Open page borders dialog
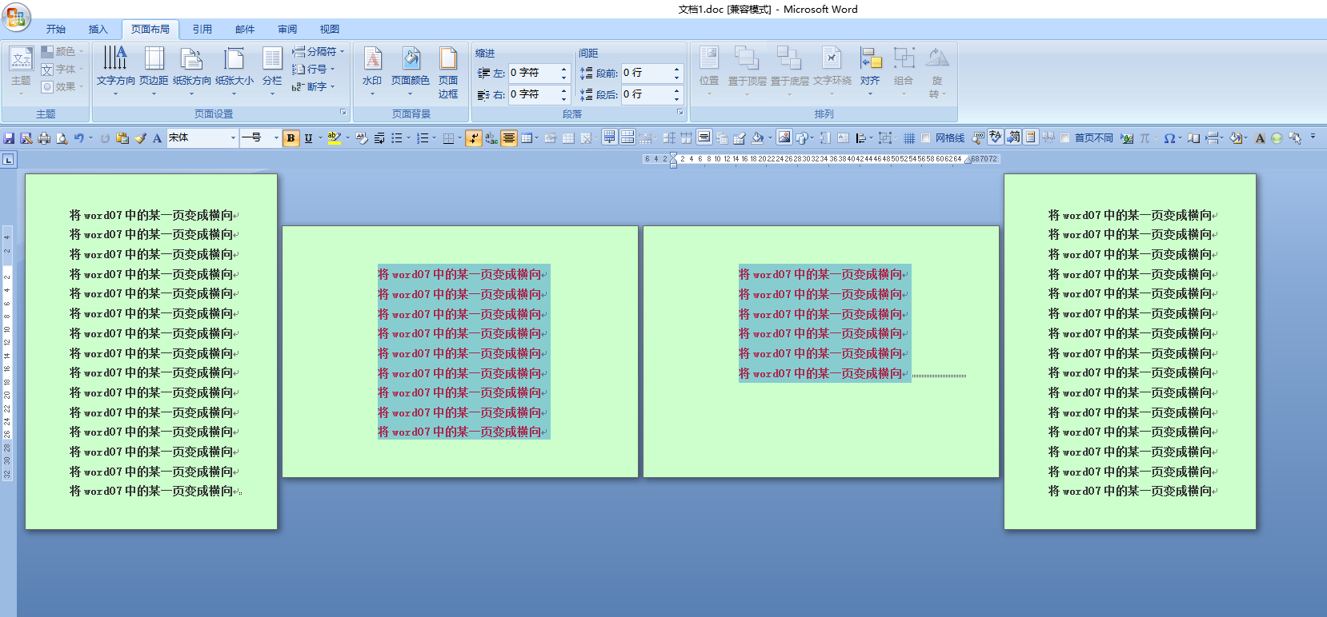 click(x=448, y=71)
